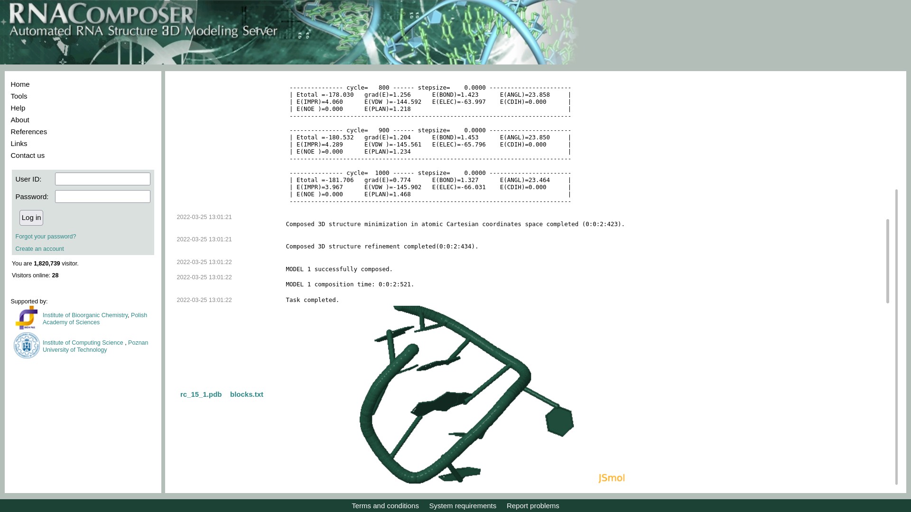The height and width of the screenshot is (512, 911).
Task: Go to the Help page
Action: (18, 108)
